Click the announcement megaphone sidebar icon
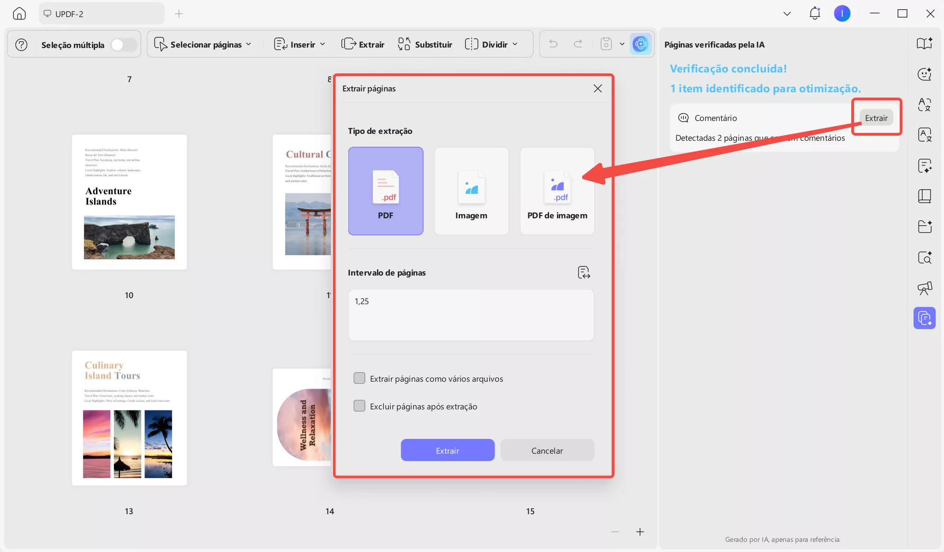The image size is (944, 552). (x=925, y=288)
